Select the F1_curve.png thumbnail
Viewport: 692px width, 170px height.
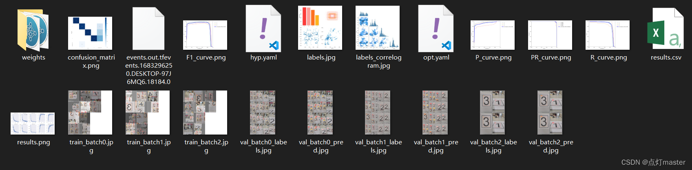click(205, 35)
